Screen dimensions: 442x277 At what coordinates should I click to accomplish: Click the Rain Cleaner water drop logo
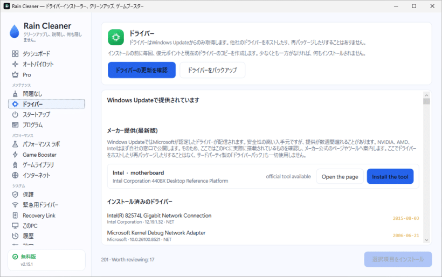[15, 31]
